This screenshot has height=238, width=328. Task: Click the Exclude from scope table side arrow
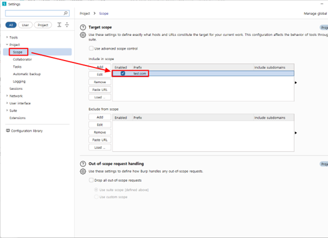pyautogui.click(x=296, y=133)
